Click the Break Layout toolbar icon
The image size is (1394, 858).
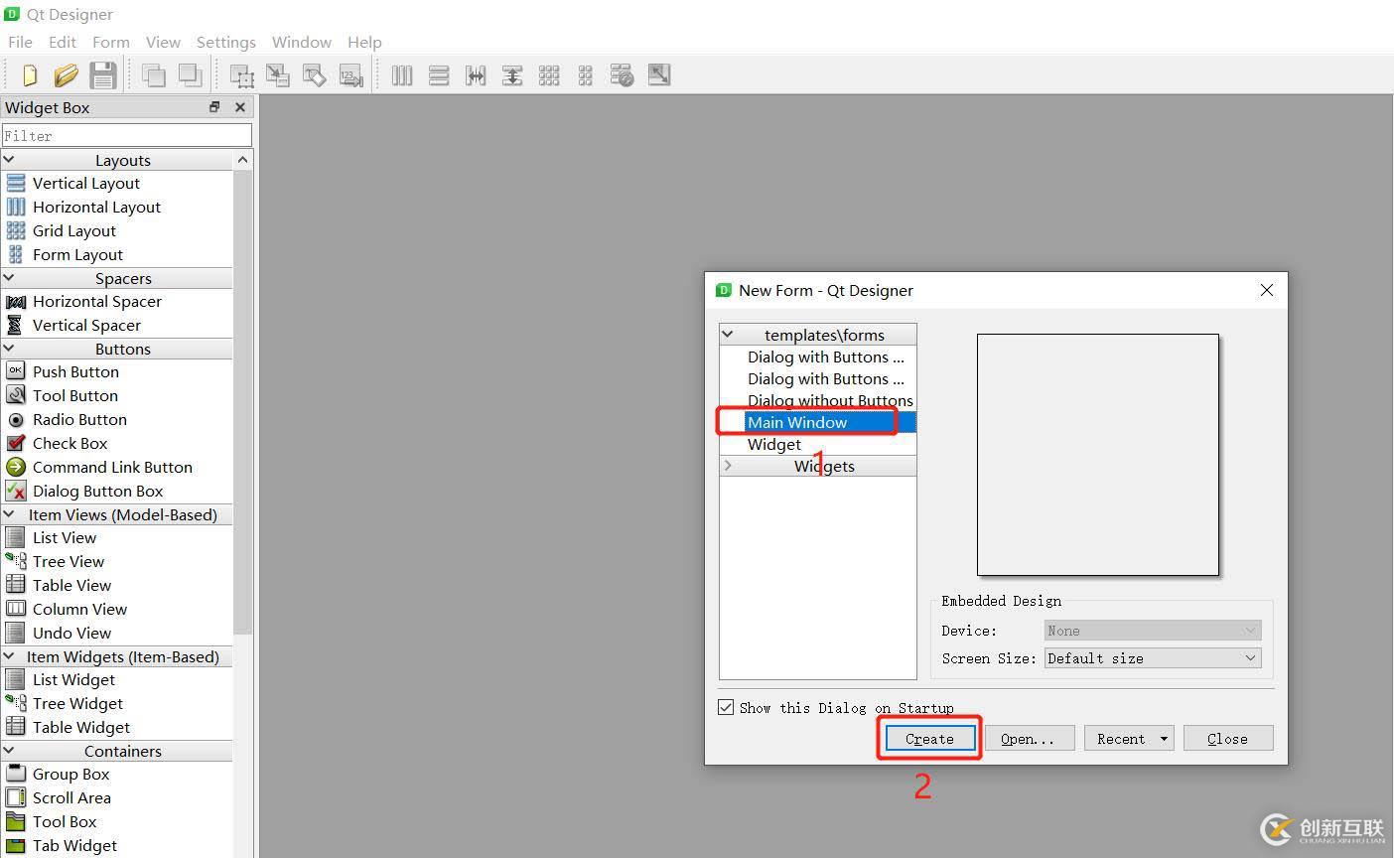tap(623, 74)
